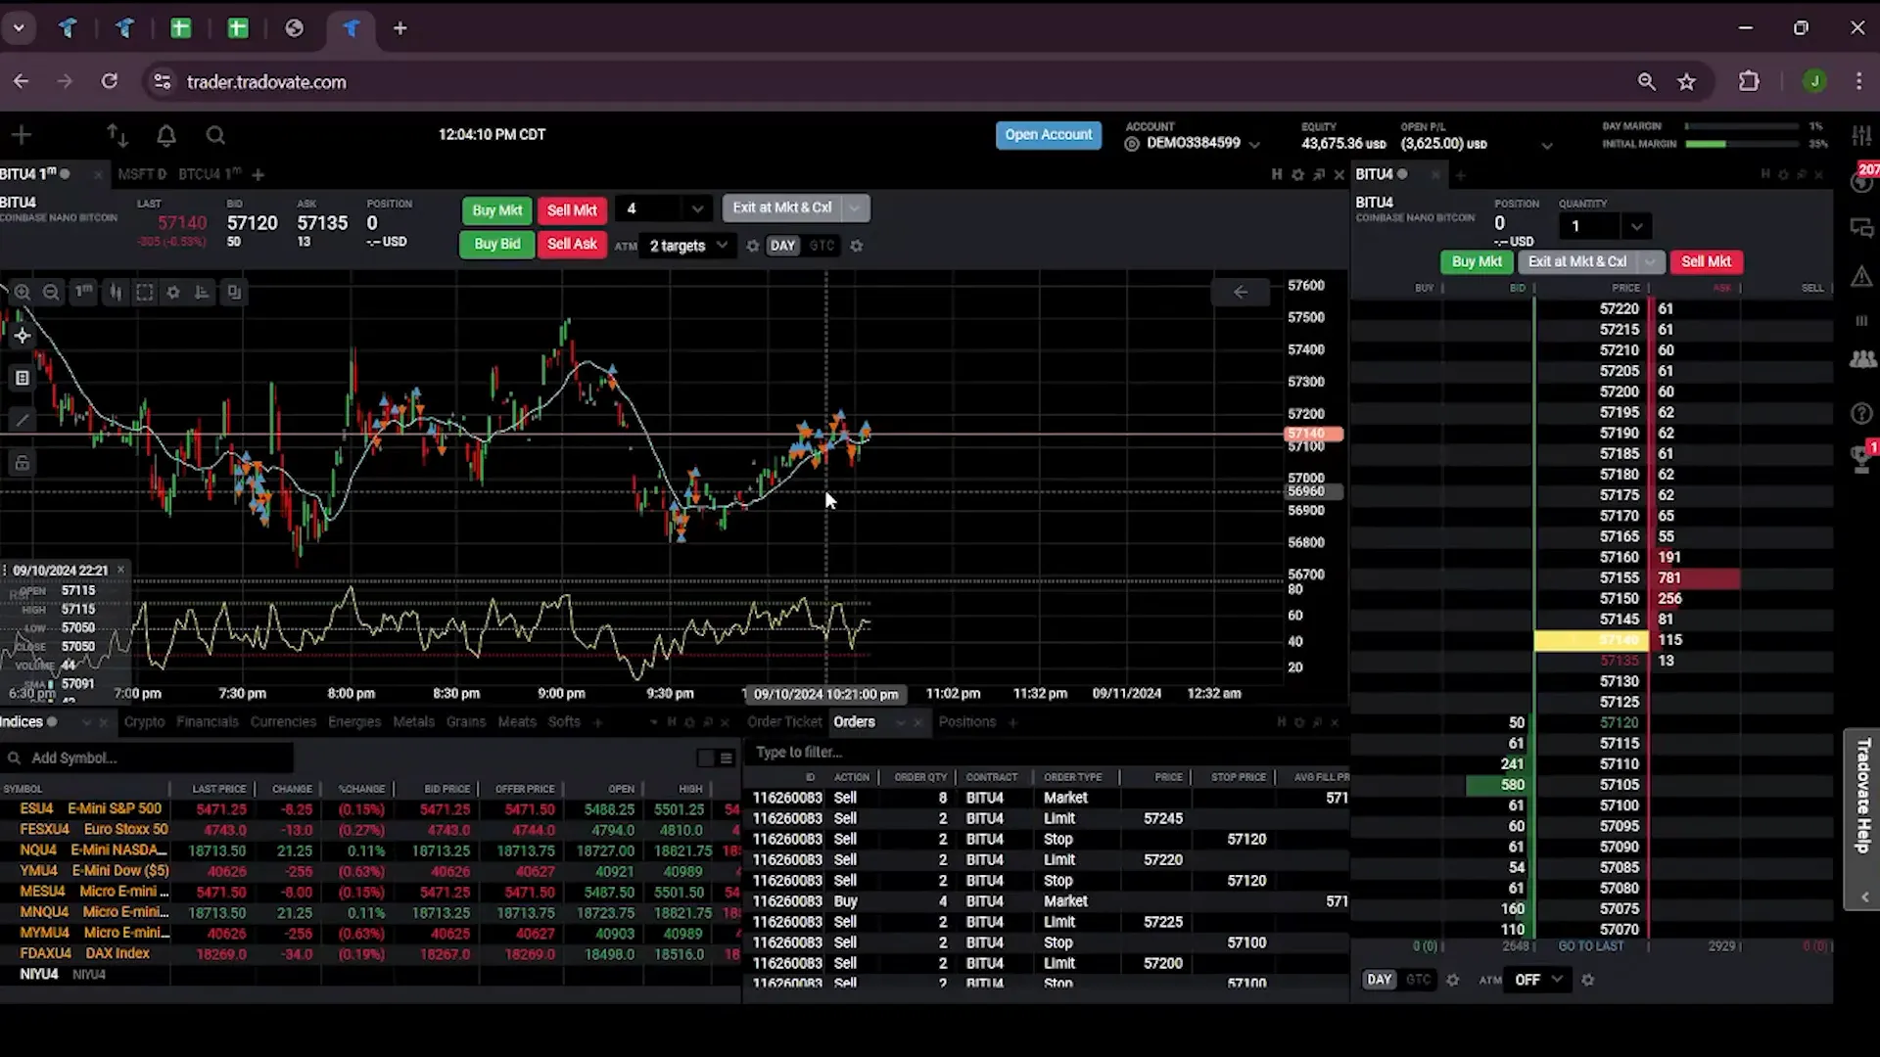1880x1057 pixels.
Task: Zoom in on the chart
Action: [23, 292]
